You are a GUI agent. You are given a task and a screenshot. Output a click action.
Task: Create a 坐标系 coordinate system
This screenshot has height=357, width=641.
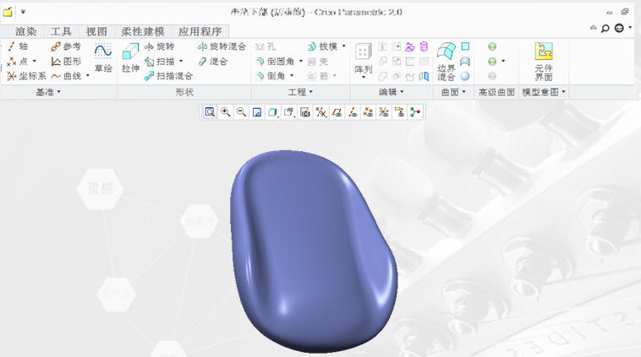coord(26,76)
